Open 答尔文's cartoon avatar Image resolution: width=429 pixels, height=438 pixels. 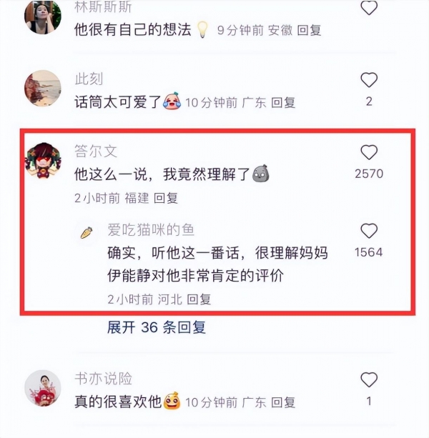pyautogui.click(x=43, y=161)
